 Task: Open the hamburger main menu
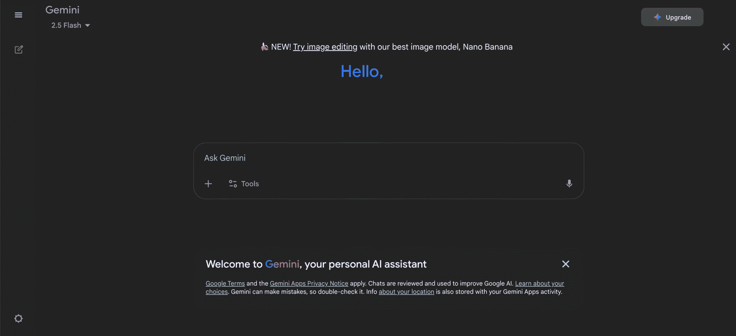pos(18,15)
